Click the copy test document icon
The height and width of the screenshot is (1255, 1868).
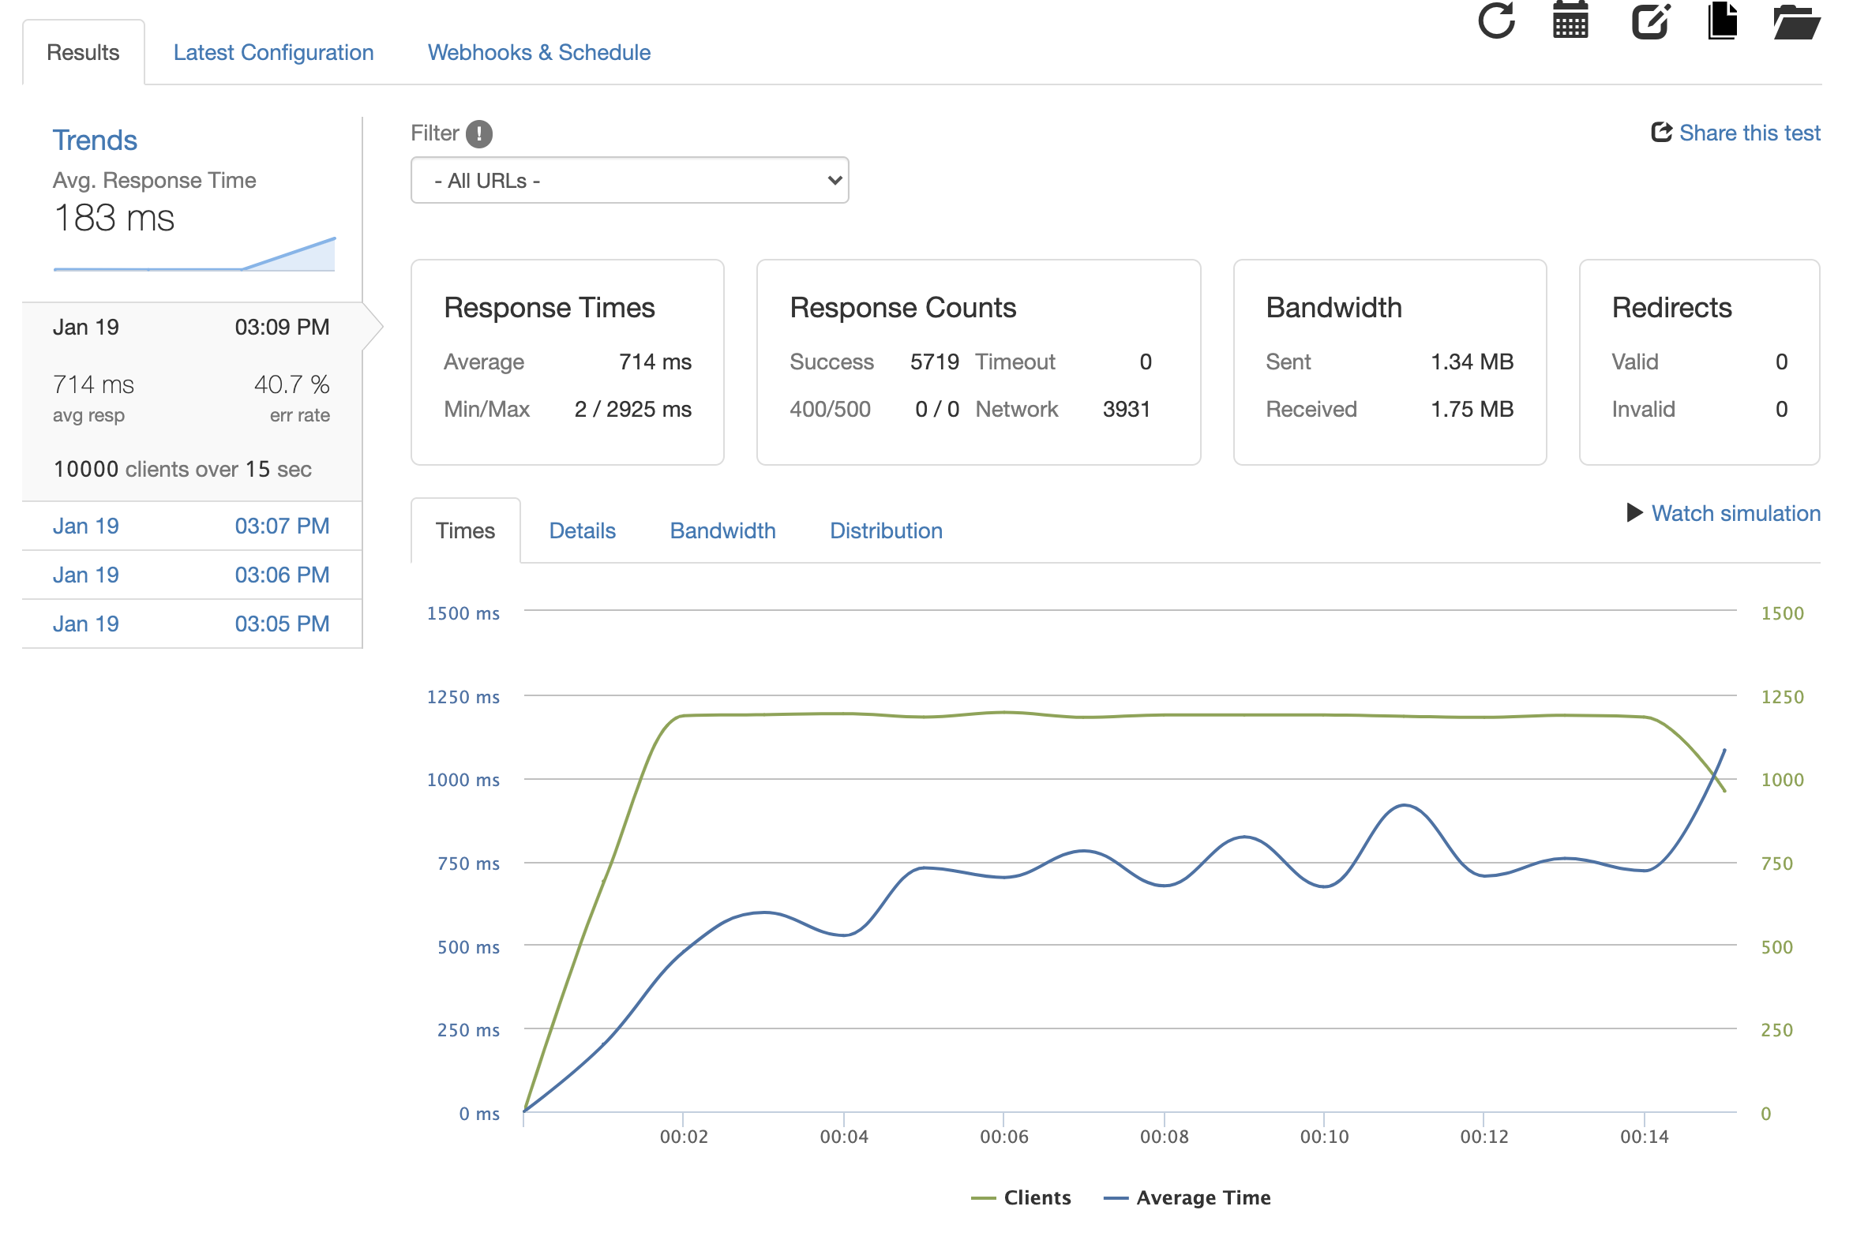pyautogui.click(x=1723, y=20)
